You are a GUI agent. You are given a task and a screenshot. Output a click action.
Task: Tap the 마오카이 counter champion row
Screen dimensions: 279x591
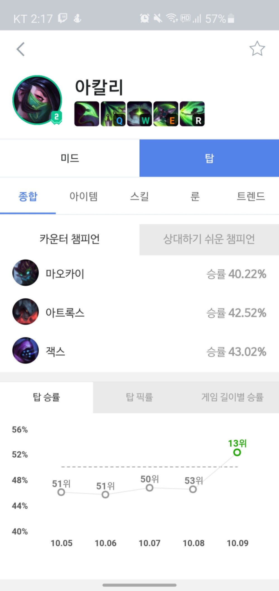pyautogui.click(x=139, y=273)
